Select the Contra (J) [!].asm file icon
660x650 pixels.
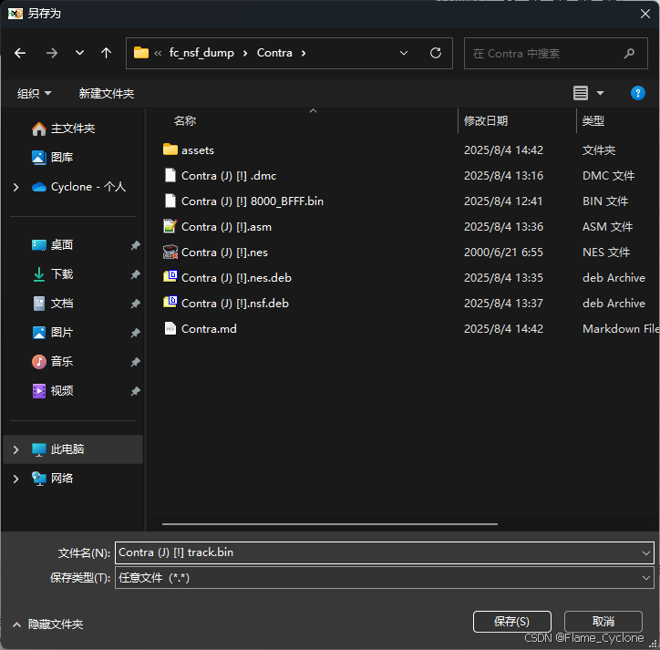coord(170,226)
